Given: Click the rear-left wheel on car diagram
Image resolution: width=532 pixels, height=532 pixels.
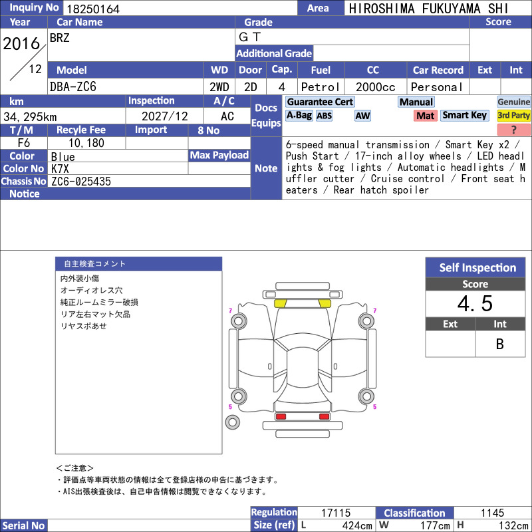Looking at the screenshot, I should tap(239, 396).
